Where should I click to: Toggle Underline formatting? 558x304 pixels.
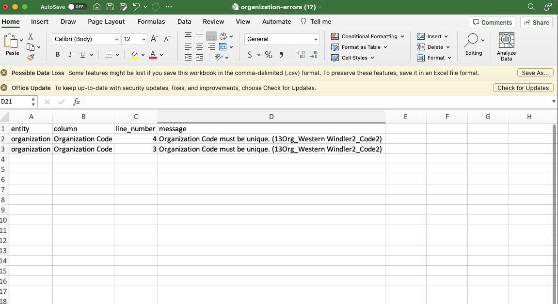tap(82, 54)
